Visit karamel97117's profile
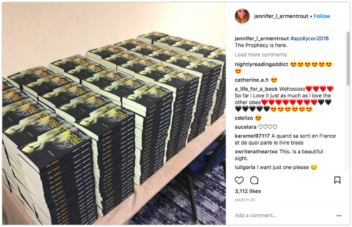The height and width of the screenshot is (227, 352). (252, 136)
